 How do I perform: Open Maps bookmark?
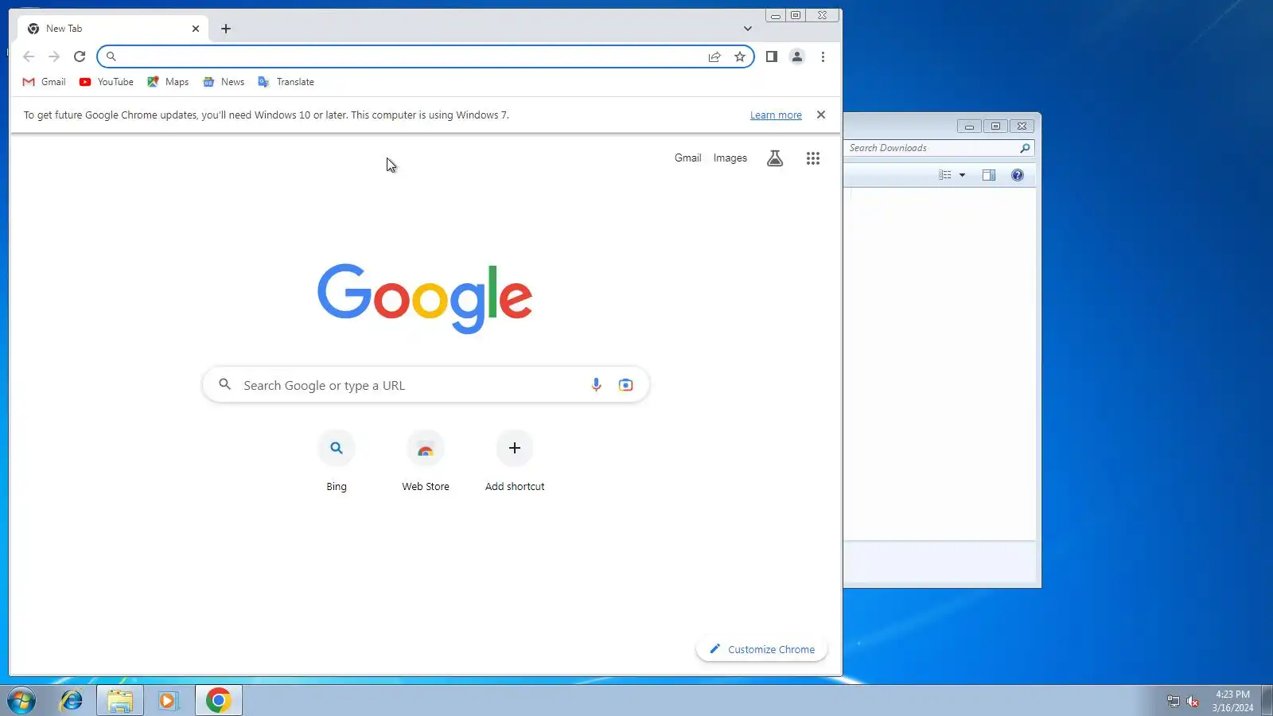[x=168, y=82]
